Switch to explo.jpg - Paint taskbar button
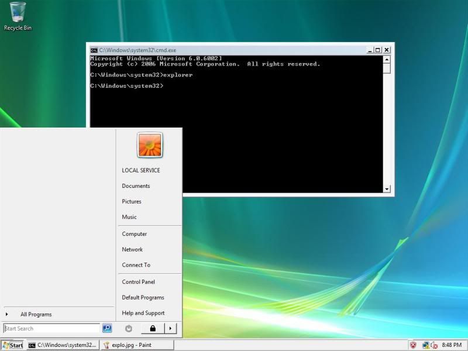The width and height of the screenshot is (468, 351). pos(137,345)
